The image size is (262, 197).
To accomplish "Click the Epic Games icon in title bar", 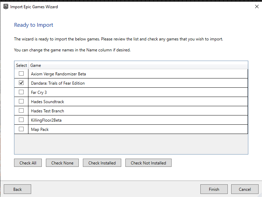I will click(x=6, y=7).
